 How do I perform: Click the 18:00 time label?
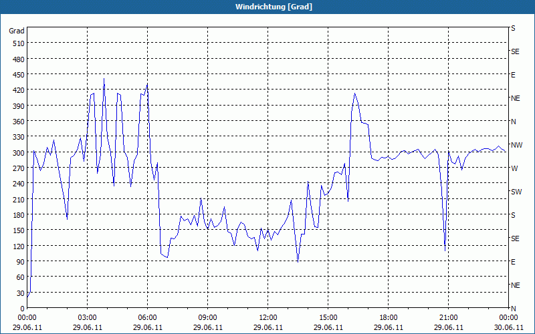click(389, 318)
